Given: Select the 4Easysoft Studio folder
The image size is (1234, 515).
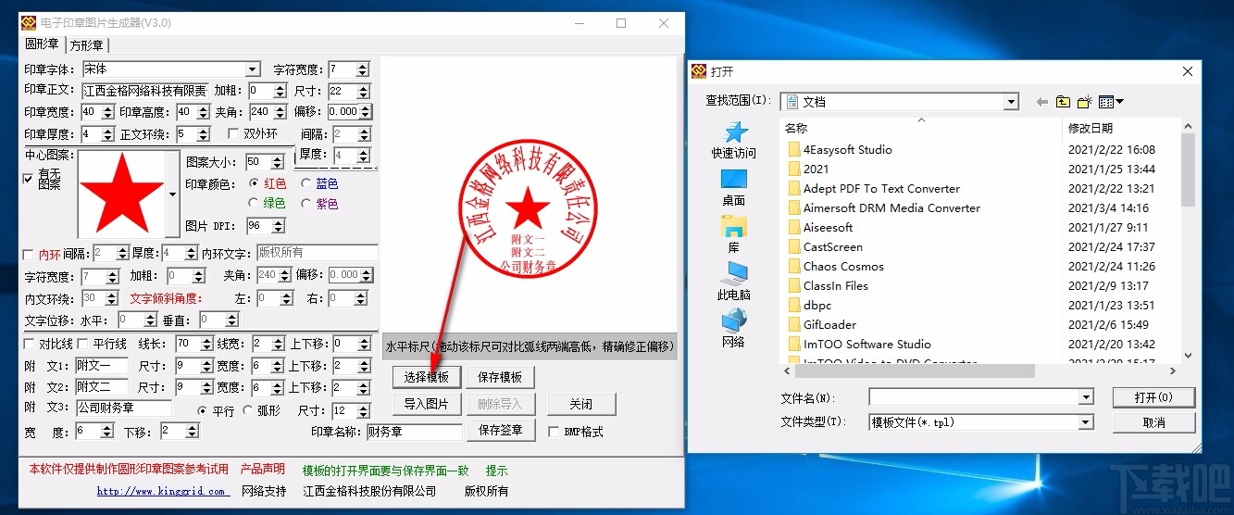Looking at the screenshot, I should (x=840, y=149).
